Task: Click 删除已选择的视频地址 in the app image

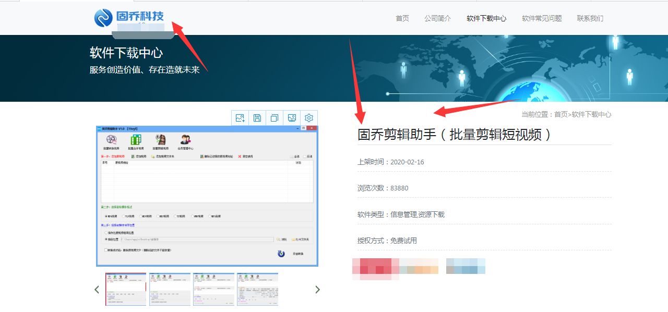Action: click(216, 157)
